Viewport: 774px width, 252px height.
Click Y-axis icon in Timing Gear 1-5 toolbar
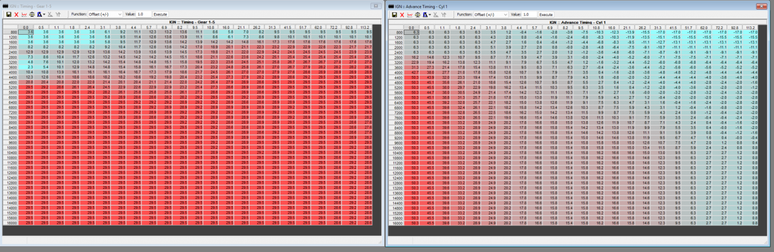(58, 14)
